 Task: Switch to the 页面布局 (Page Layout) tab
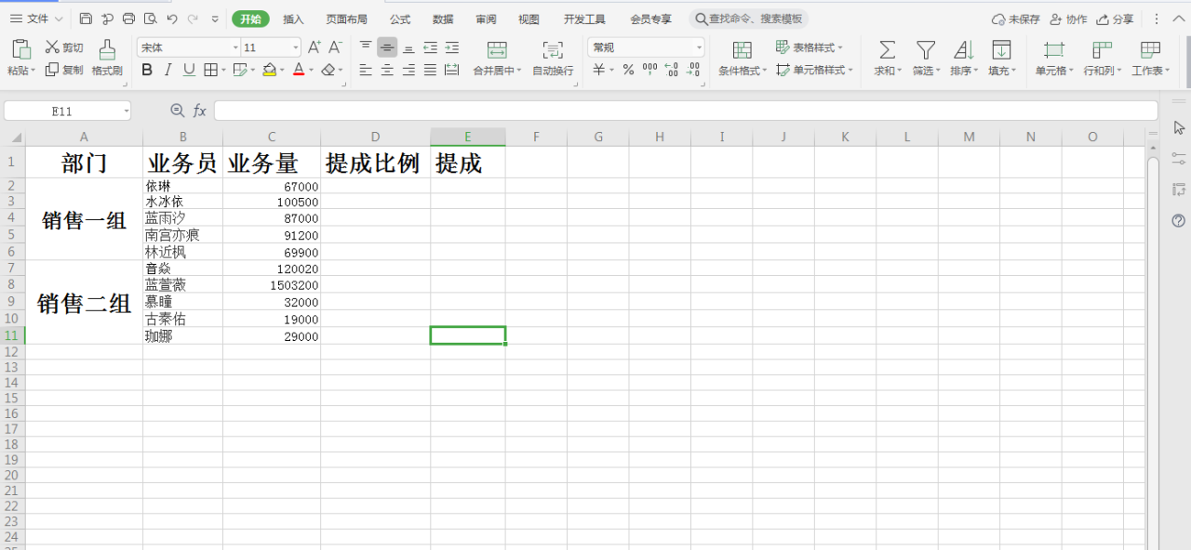(346, 19)
